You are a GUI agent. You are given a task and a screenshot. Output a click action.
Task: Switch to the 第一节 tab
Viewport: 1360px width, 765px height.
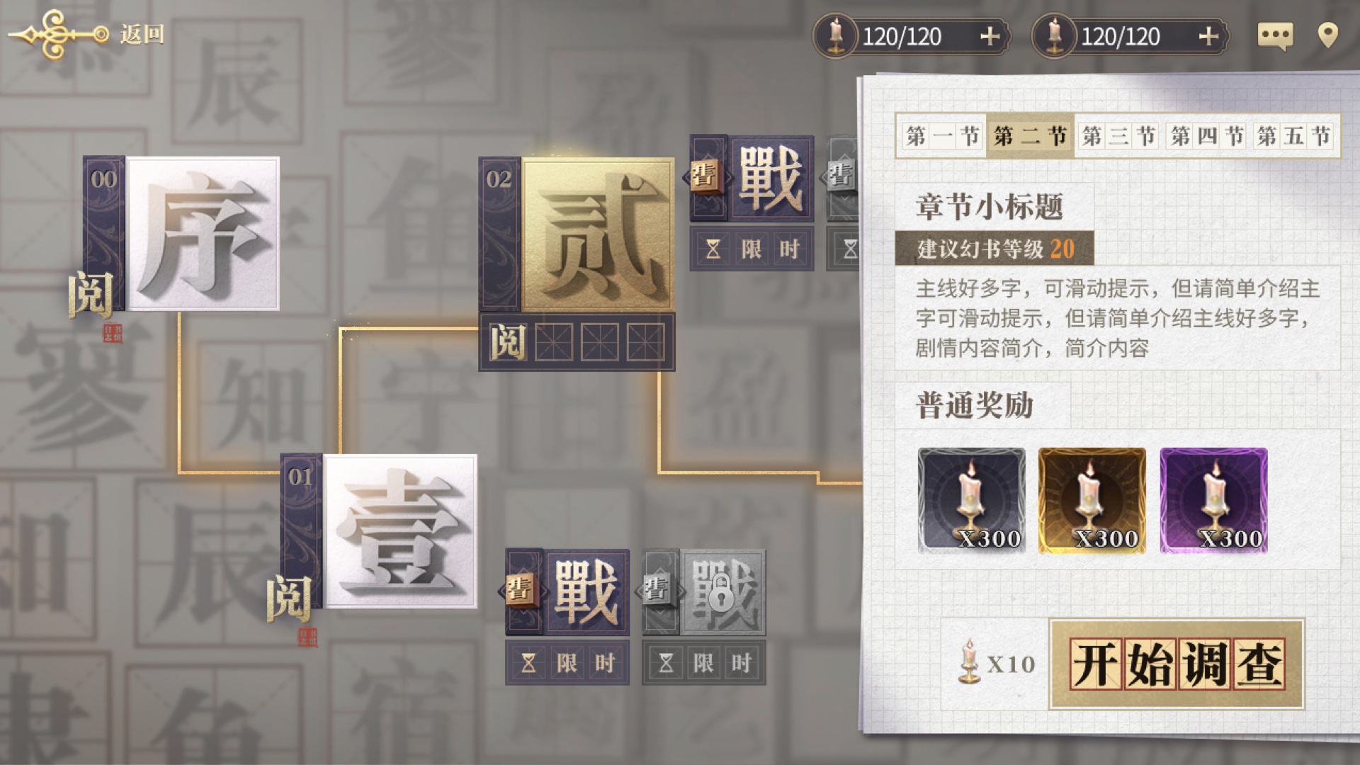coord(943,135)
